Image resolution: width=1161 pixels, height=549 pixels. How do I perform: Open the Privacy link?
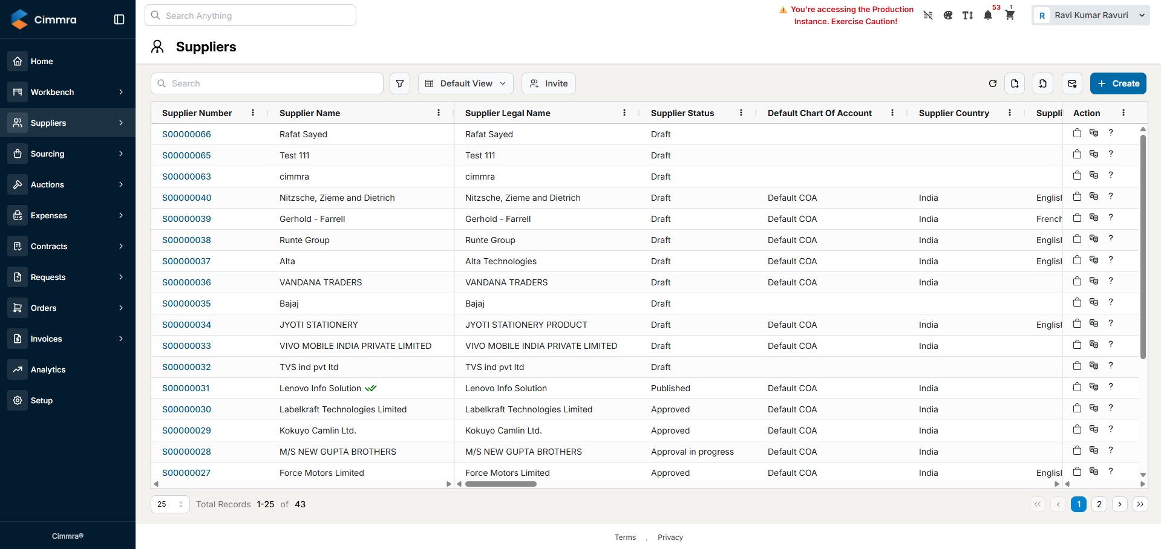pos(670,538)
